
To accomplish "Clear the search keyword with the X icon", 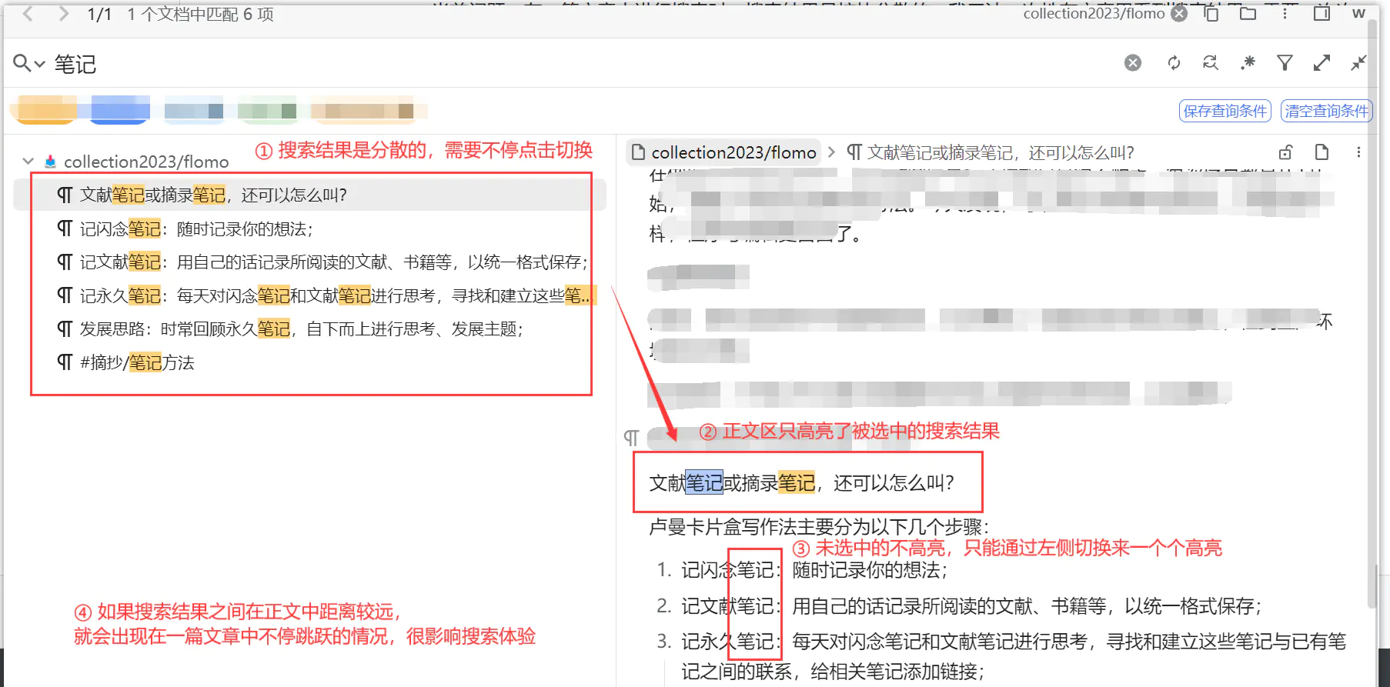I will click(1133, 63).
